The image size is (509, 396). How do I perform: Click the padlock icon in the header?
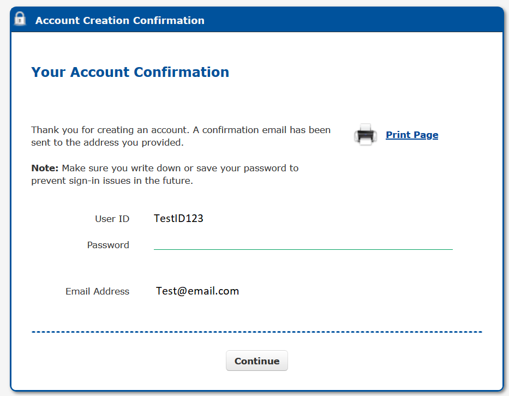click(x=20, y=19)
